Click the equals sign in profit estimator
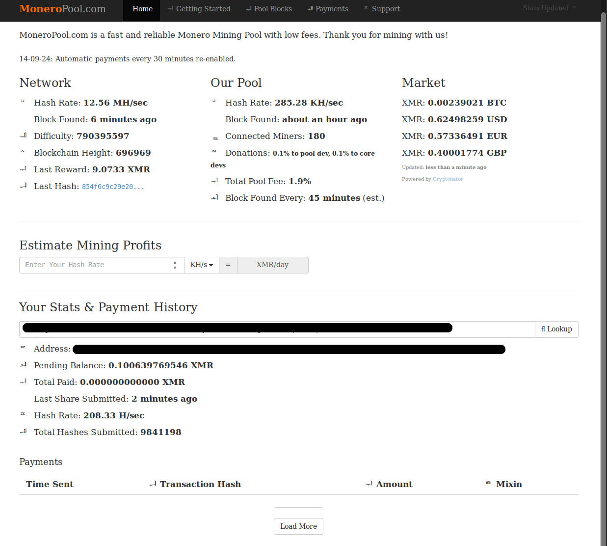The image size is (607, 546). coord(228,265)
